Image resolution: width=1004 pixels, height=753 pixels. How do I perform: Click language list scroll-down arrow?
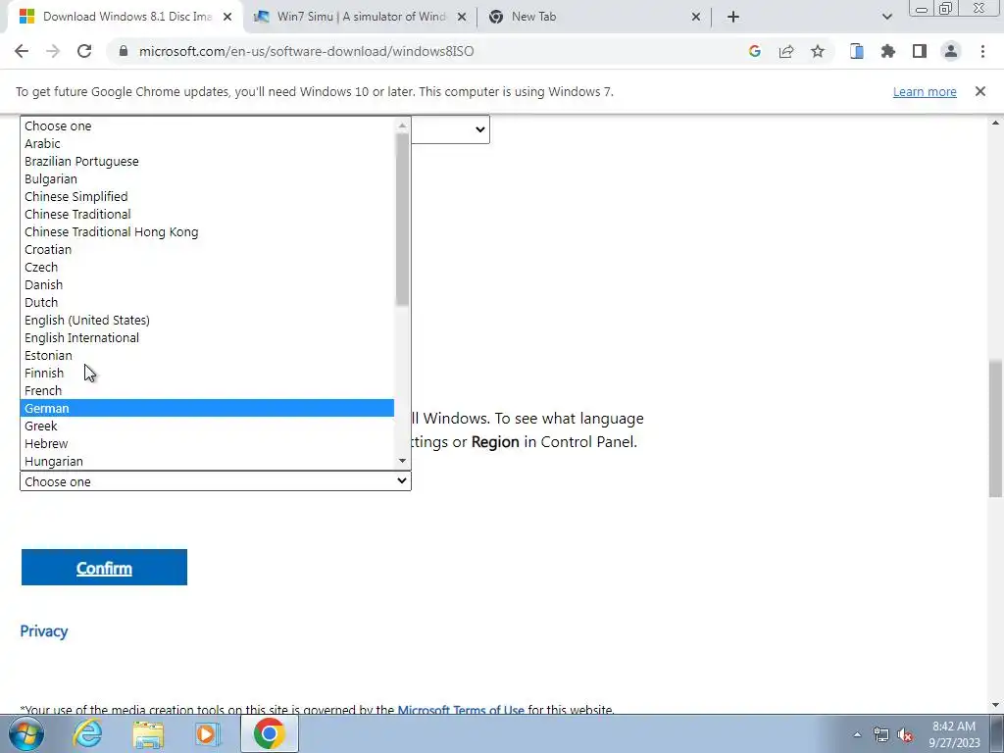[x=402, y=461]
